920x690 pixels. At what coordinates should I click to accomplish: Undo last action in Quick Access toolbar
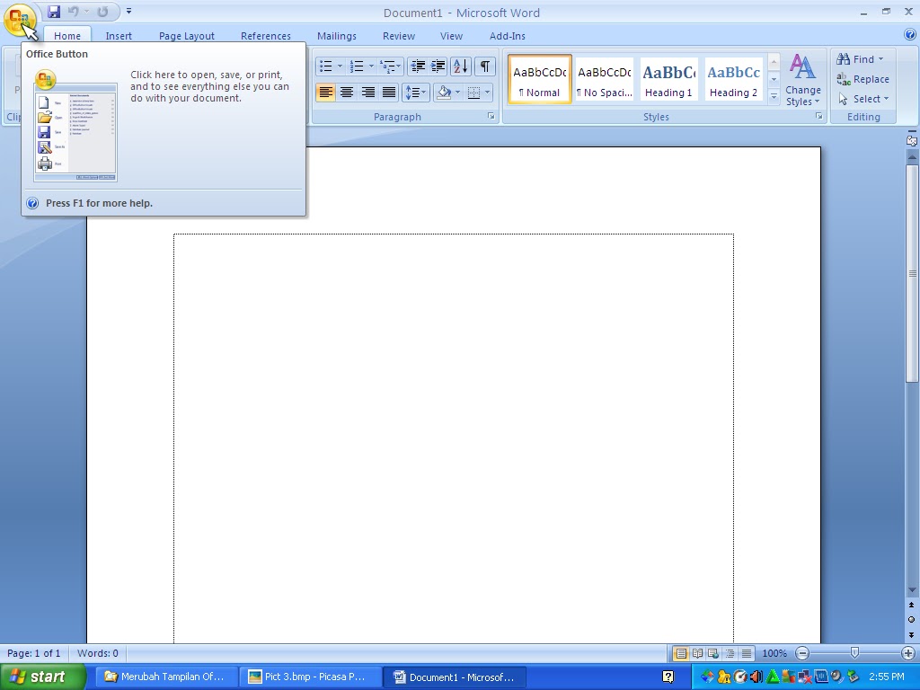click(74, 12)
